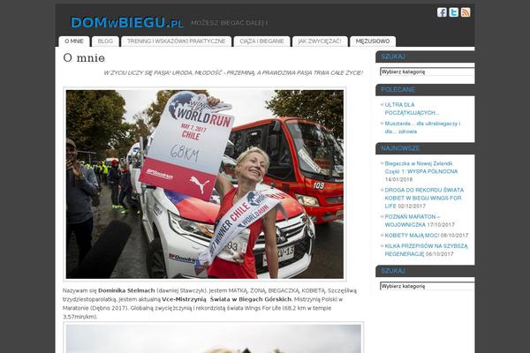Open the Mężusiowo tab

coord(373,41)
